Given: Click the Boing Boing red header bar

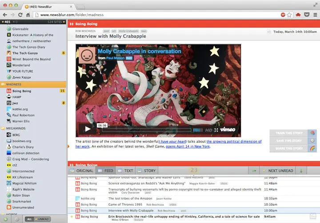Looking at the screenshot, I should 194,24.
